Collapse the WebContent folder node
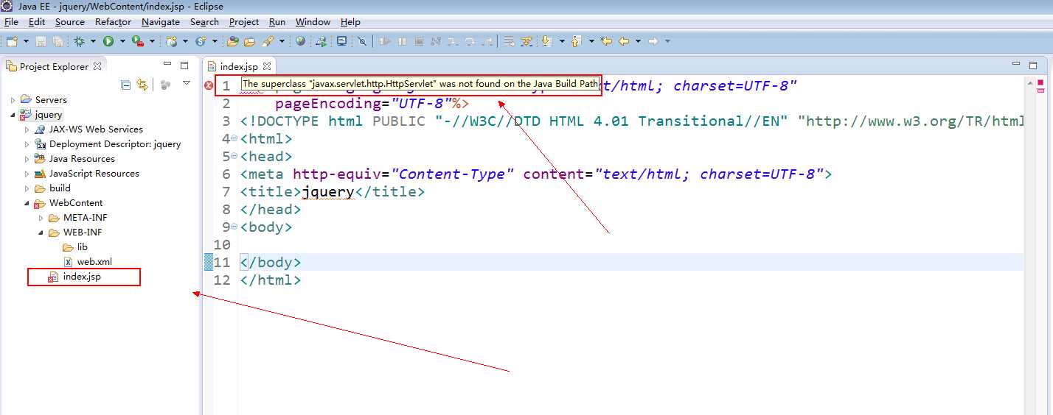 [27, 203]
